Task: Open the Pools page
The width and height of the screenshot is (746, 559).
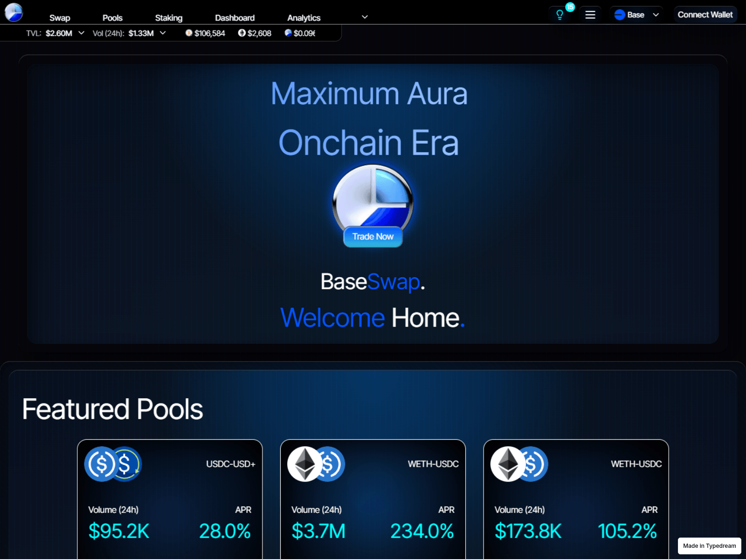Action: 112,18
